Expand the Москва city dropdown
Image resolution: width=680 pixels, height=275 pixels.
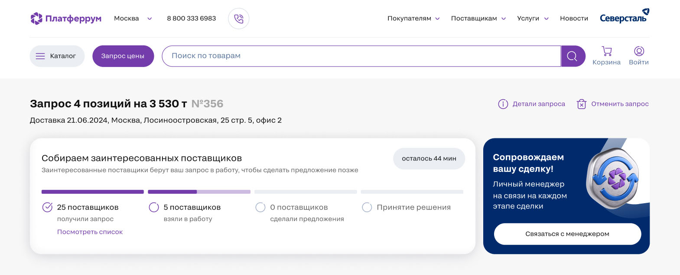(133, 19)
